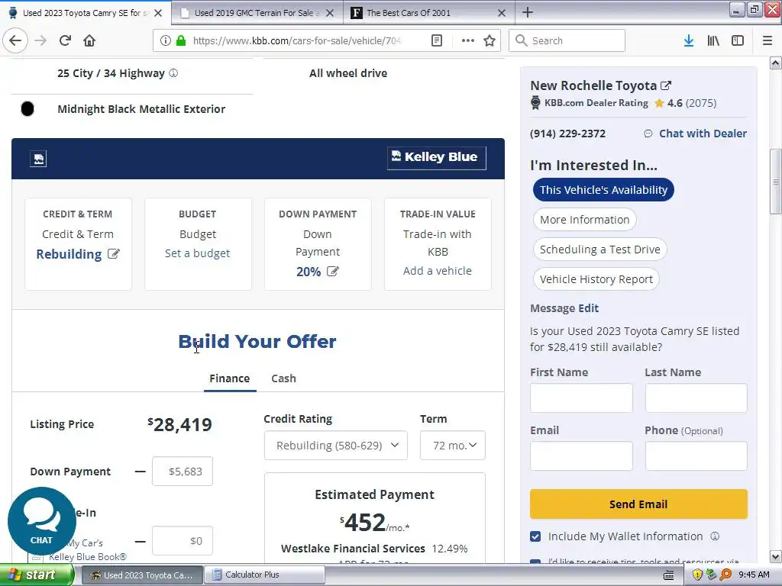Click the page scrollbar down arrow
The height and width of the screenshot is (586, 782).
pyautogui.click(x=776, y=556)
